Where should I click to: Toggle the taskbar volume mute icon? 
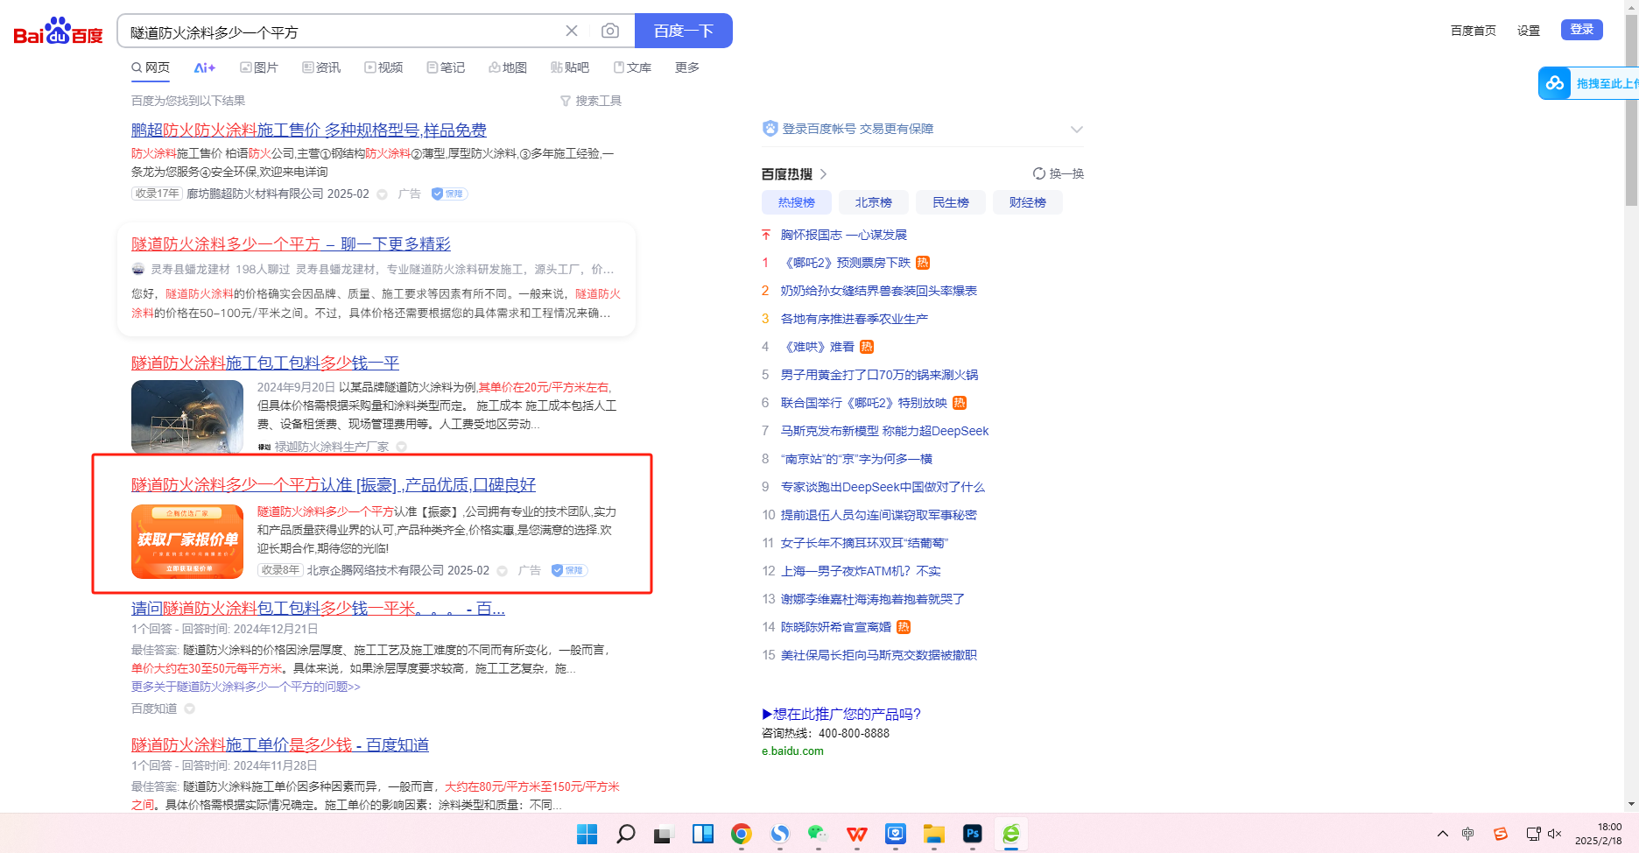click(1555, 834)
